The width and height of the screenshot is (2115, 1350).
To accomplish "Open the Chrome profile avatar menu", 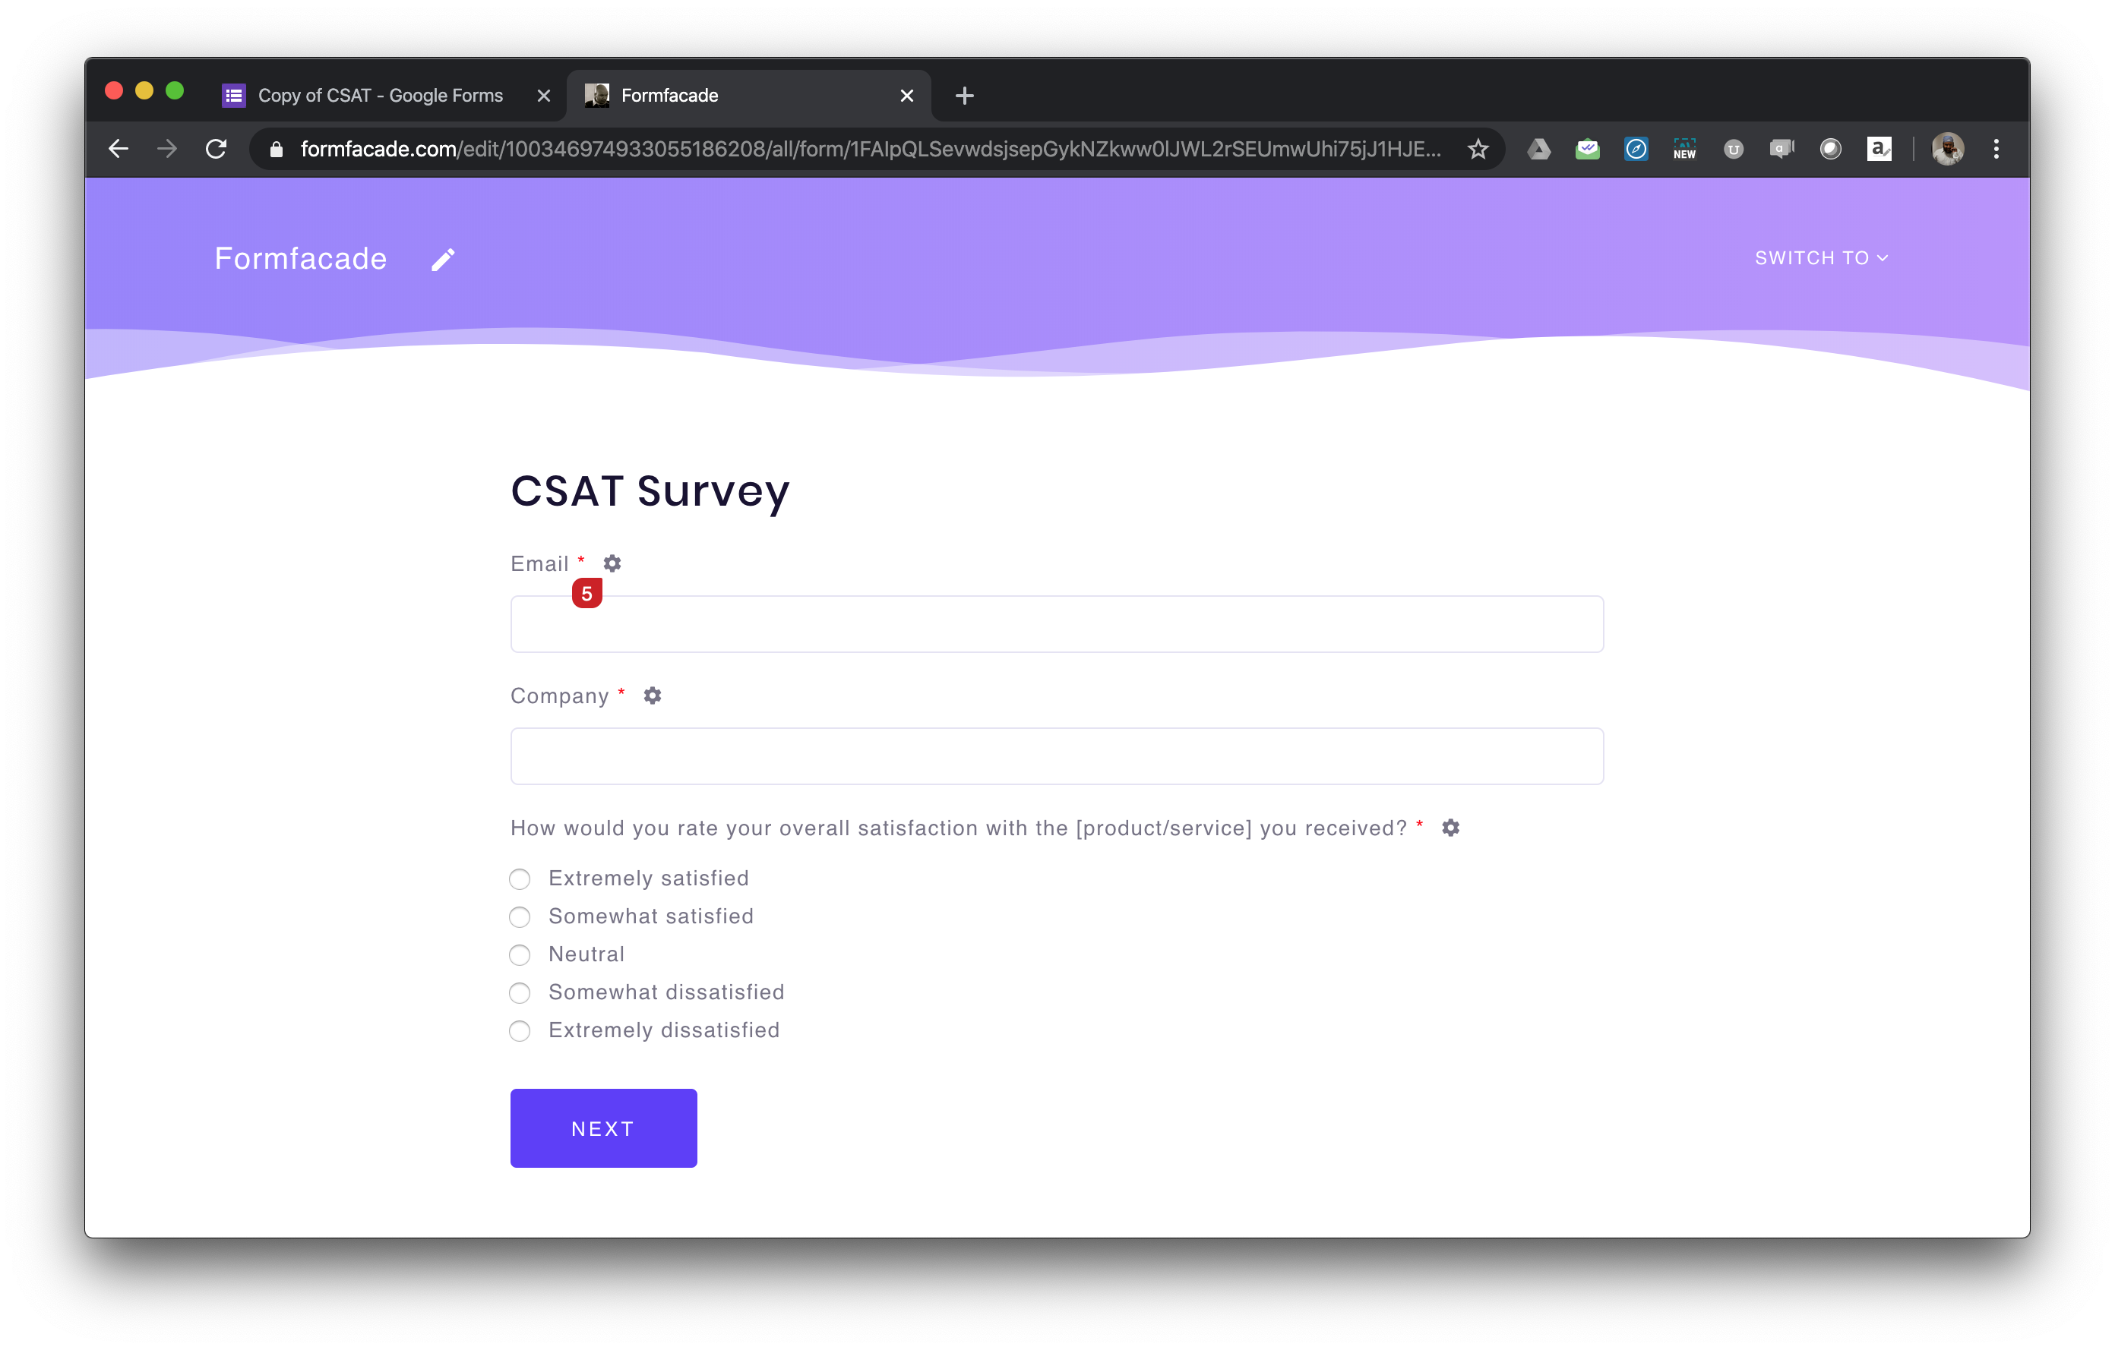I will tap(1947, 150).
